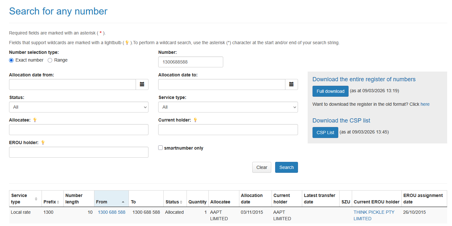Download the CSP List
452x226 pixels.
click(x=325, y=133)
